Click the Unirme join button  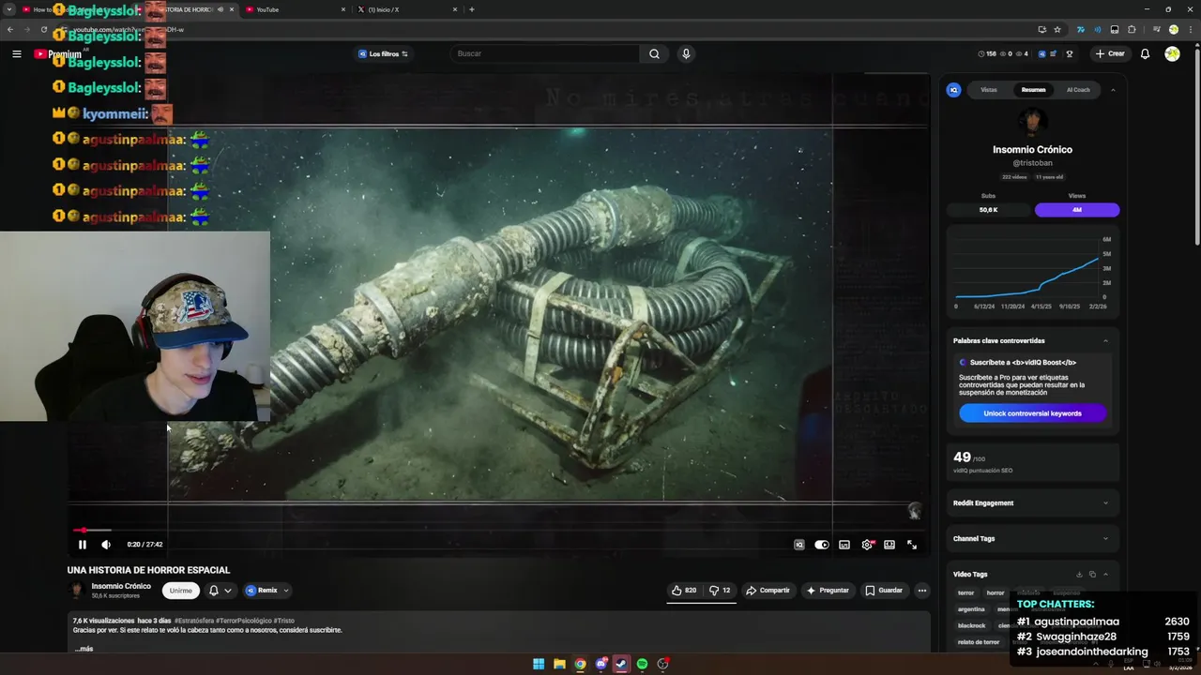(181, 591)
